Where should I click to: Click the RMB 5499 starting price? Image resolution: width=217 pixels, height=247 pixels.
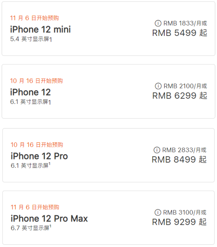click(180, 33)
